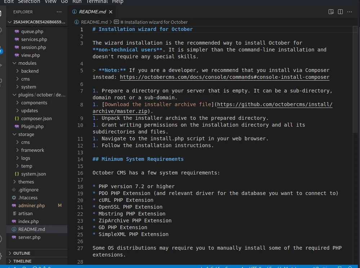The height and width of the screenshot is (268, 360).
Task: Collapse the modules folder
Action: point(27,63)
